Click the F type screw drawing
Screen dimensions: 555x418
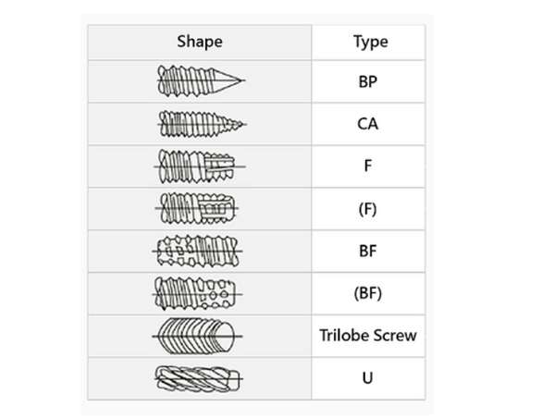tap(199, 166)
